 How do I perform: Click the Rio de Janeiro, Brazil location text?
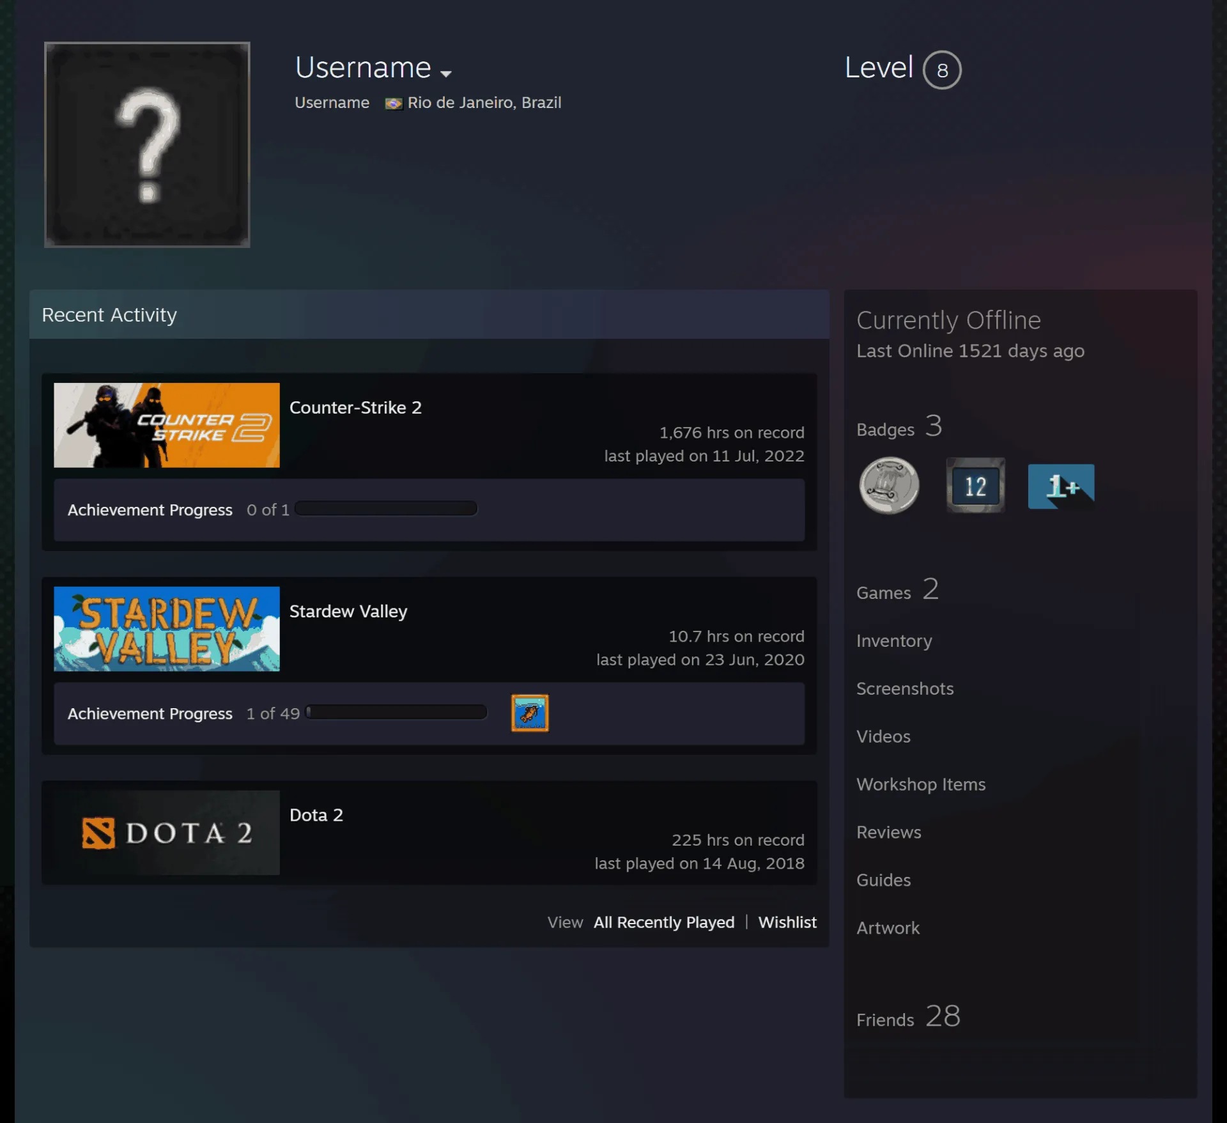coord(484,103)
